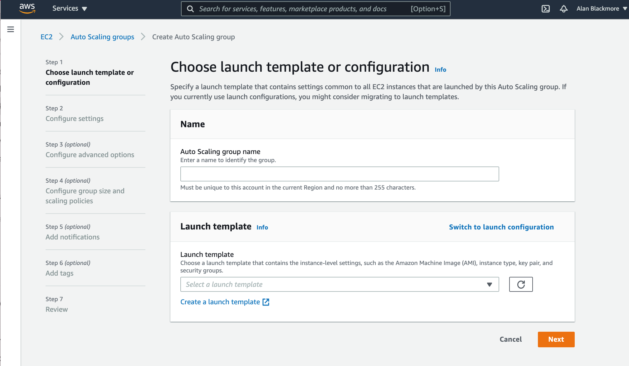This screenshot has height=366, width=629.
Task: Open the launch template selector dropdown
Action: tap(339, 284)
